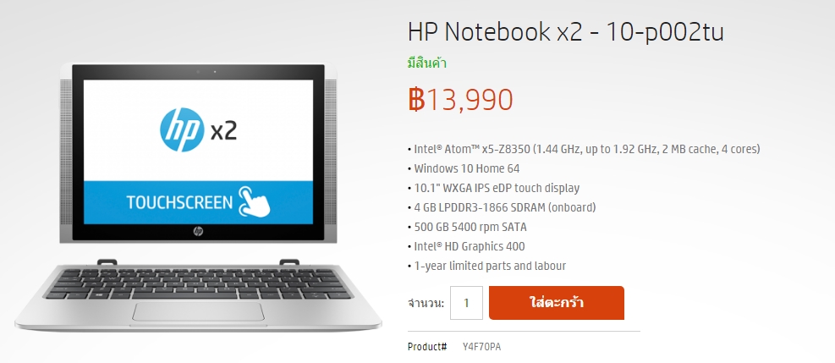Click the blue TOUCHSCREEN banner in image

(198, 202)
